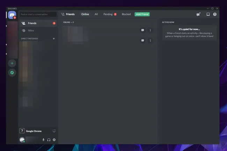Toggle deafen headphones icon
227x151 pixels.
(49, 140)
